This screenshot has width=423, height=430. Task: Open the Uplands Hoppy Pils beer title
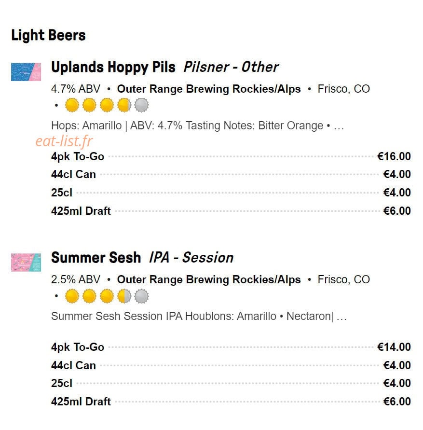(x=113, y=67)
